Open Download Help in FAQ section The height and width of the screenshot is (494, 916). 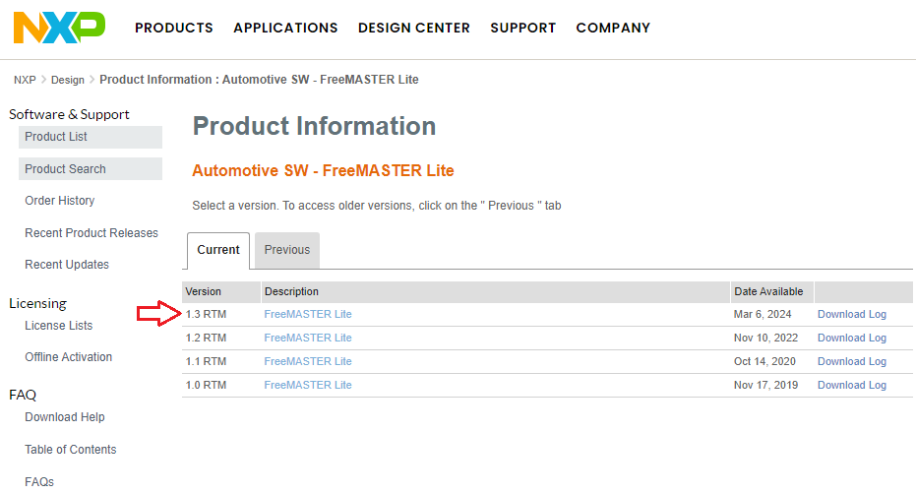coord(65,417)
